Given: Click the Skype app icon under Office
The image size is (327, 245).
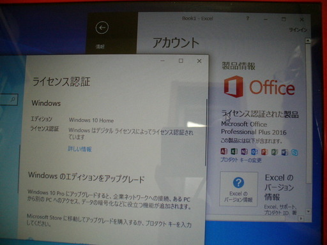Looking at the screenshot, I should pyautogui.click(x=294, y=152).
